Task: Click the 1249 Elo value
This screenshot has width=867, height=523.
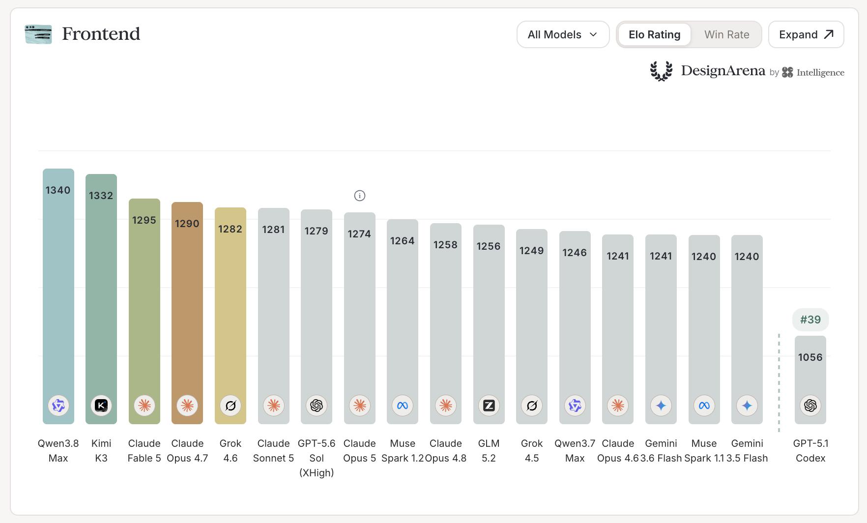Action: pos(532,251)
